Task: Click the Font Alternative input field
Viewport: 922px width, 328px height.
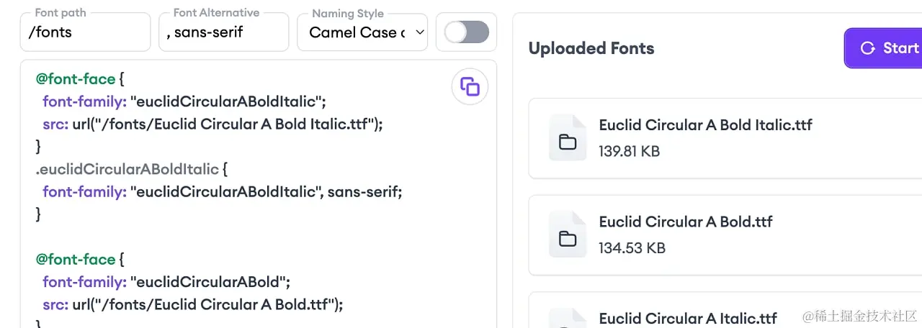Action: point(223,32)
